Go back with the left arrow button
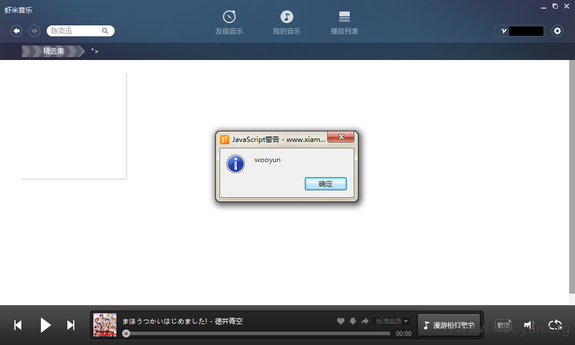Screen dimensions: 575x345 tap(17, 31)
